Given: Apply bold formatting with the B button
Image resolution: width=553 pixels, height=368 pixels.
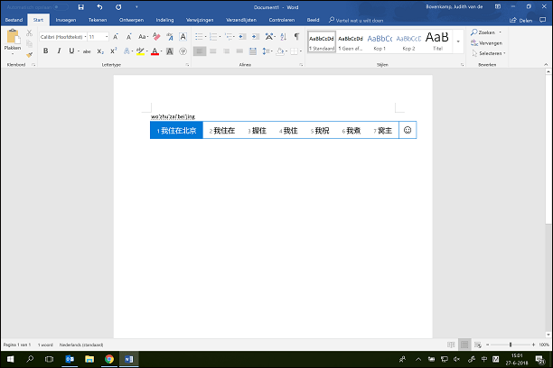Looking at the screenshot, I should [x=45, y=51].
